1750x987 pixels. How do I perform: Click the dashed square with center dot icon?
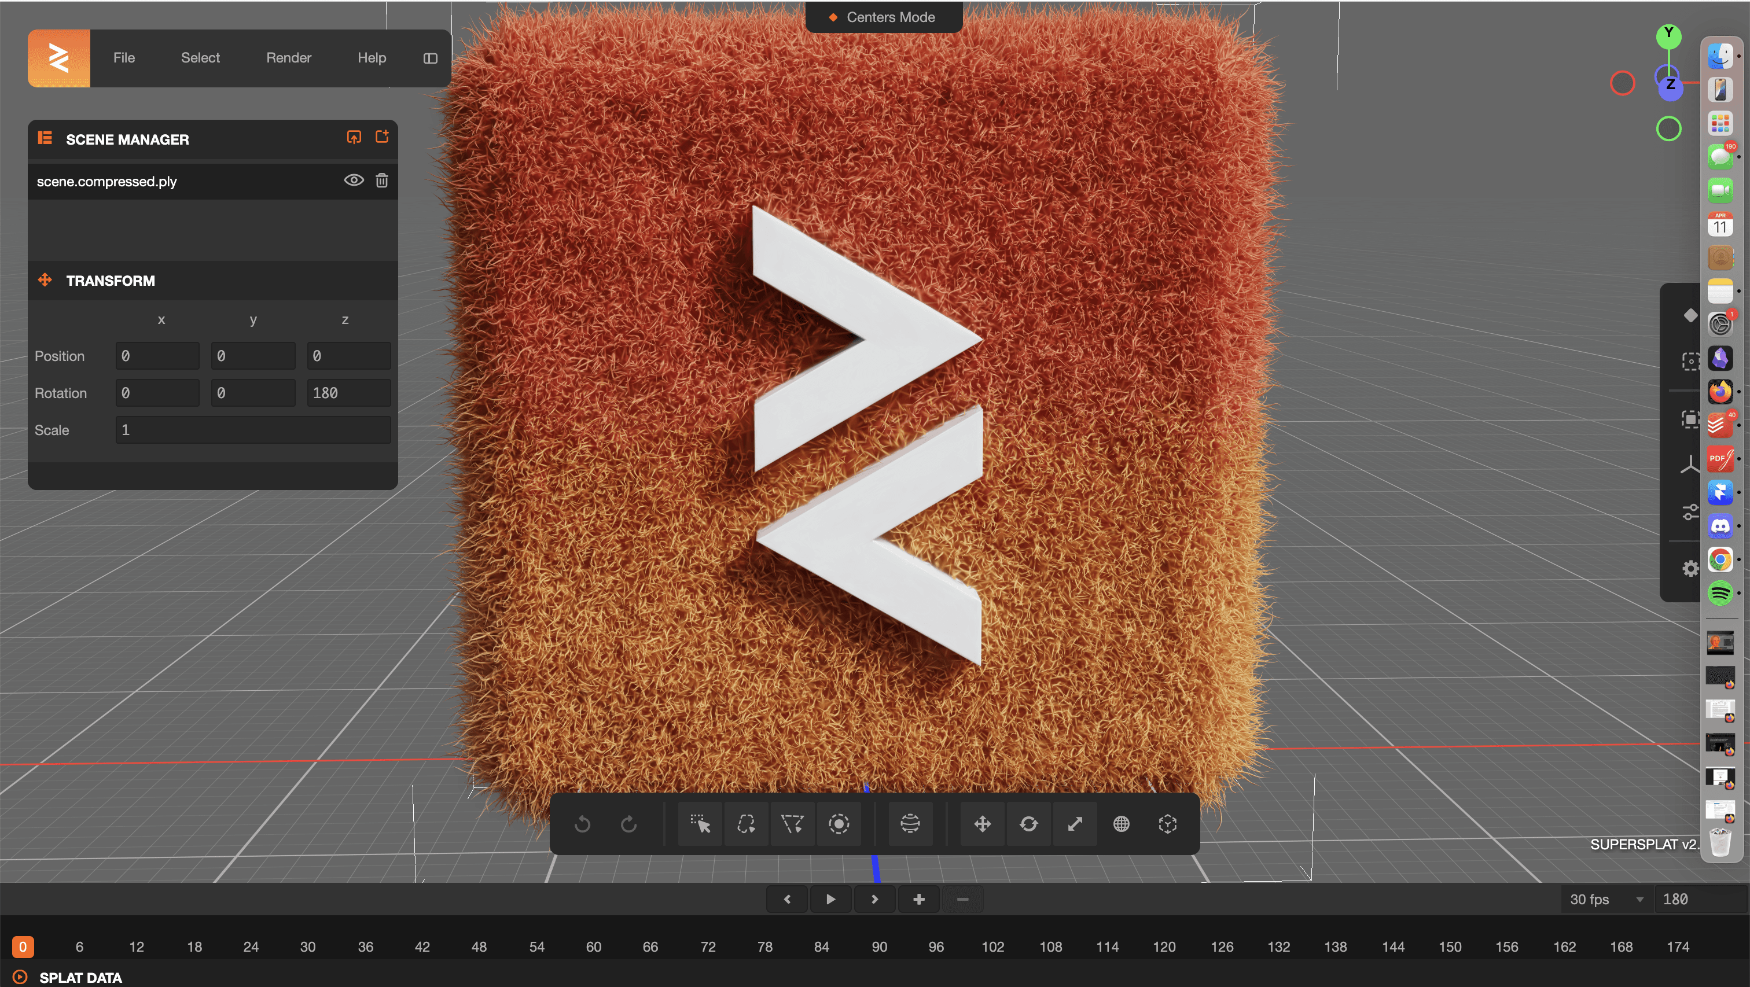click(1690, 360)
